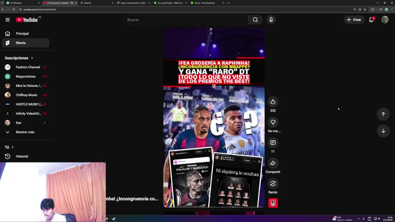Screen dimensions: 395x222
Task: Open the Chrome profile avatar
Action: tap(386, 10)
